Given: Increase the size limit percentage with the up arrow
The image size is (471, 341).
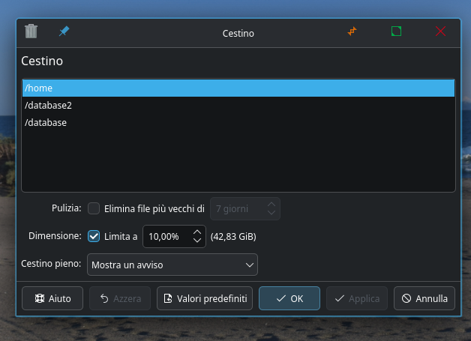Looking at the screenshot, I should pyautogui.click(x=197, y=232).
